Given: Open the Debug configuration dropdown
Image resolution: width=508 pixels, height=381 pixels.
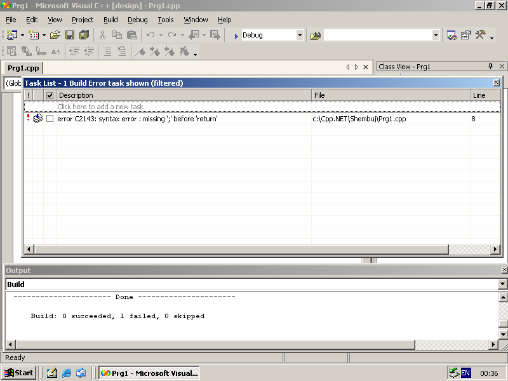Looking at the screenshot, I should click(300, 35).
